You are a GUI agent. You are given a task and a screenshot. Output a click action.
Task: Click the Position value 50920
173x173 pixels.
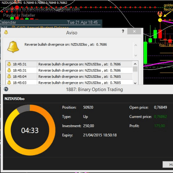point(88,107)
